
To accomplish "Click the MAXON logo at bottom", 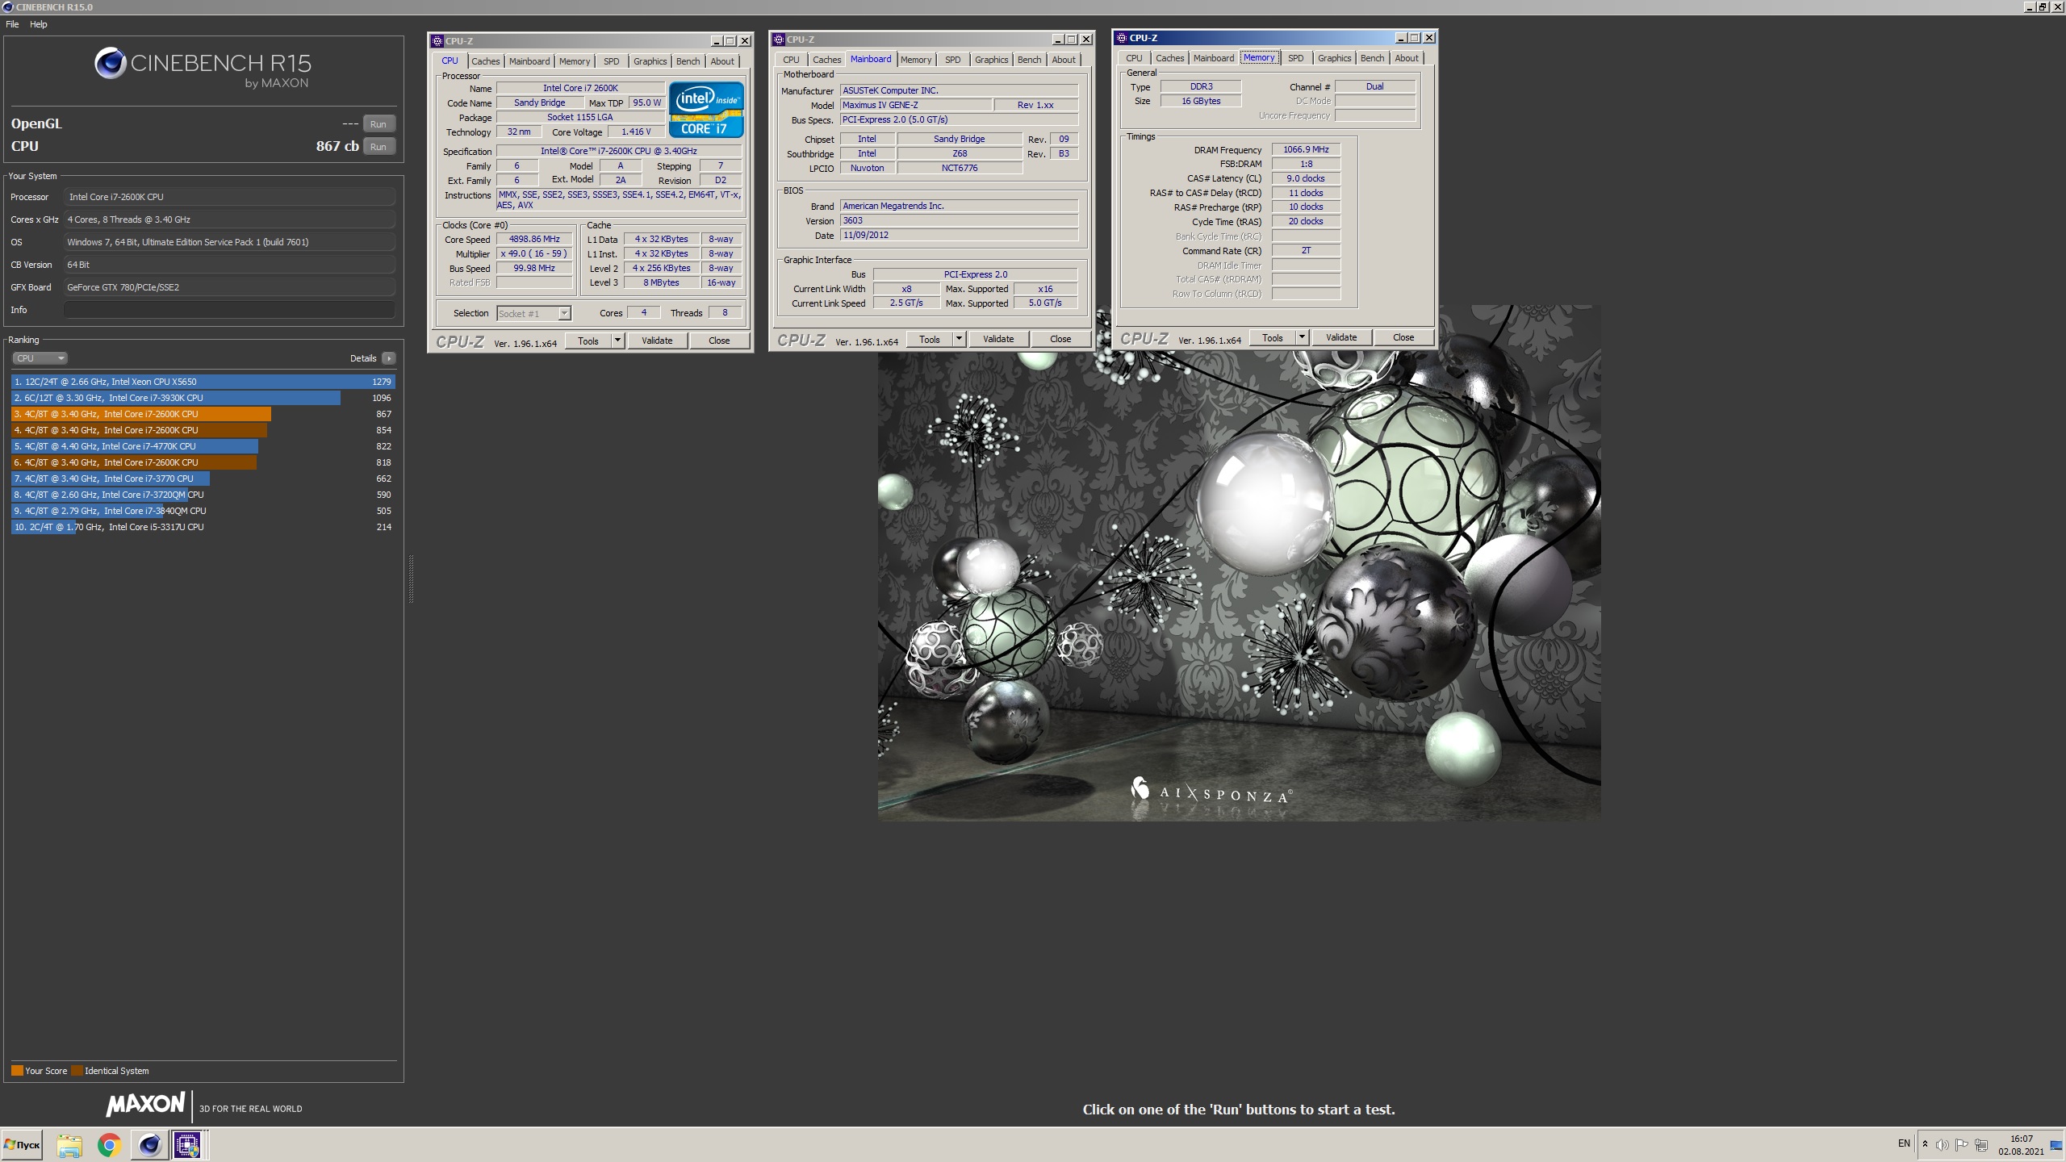I will click(145, 1104).
